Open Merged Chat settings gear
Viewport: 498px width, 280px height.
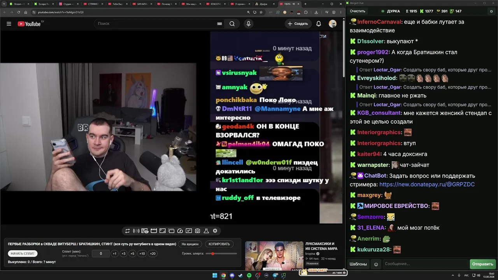[x=491, y=11]
